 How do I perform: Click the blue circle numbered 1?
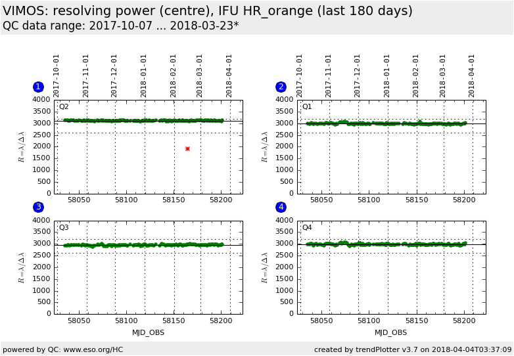point(38,87)
